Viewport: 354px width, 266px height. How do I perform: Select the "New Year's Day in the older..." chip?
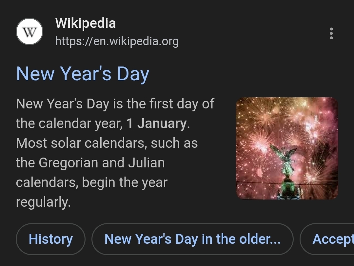[x=192, y=239]
